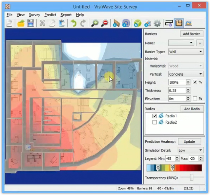Click the VisiWave application icon in title bar
210x195 pixels.
8,6
